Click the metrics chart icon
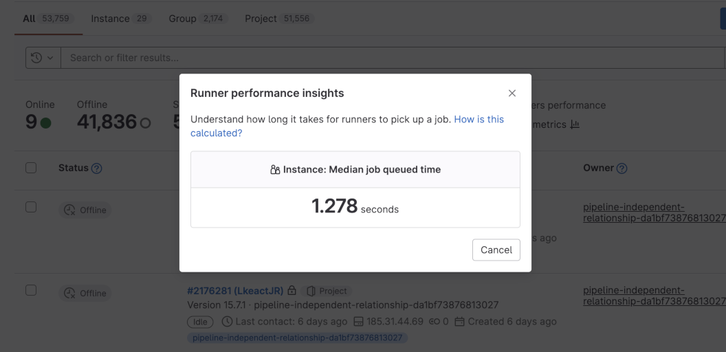This screenshot has height=352, width=726. point(575,124)
